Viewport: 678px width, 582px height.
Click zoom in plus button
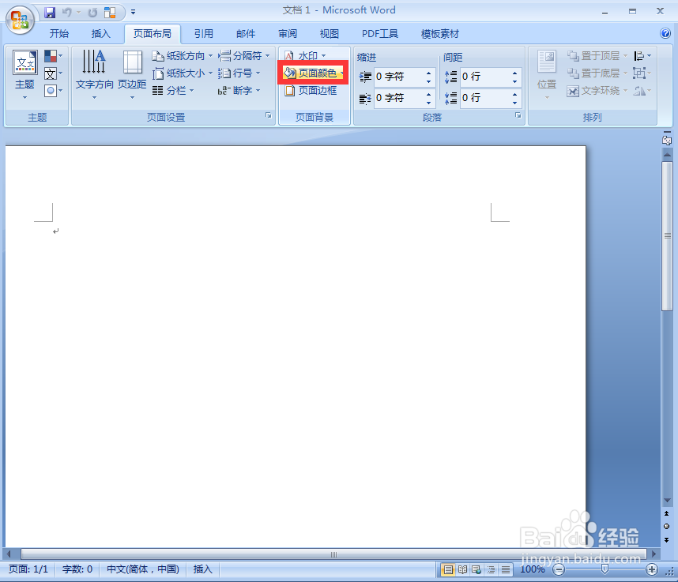(652, 570)
